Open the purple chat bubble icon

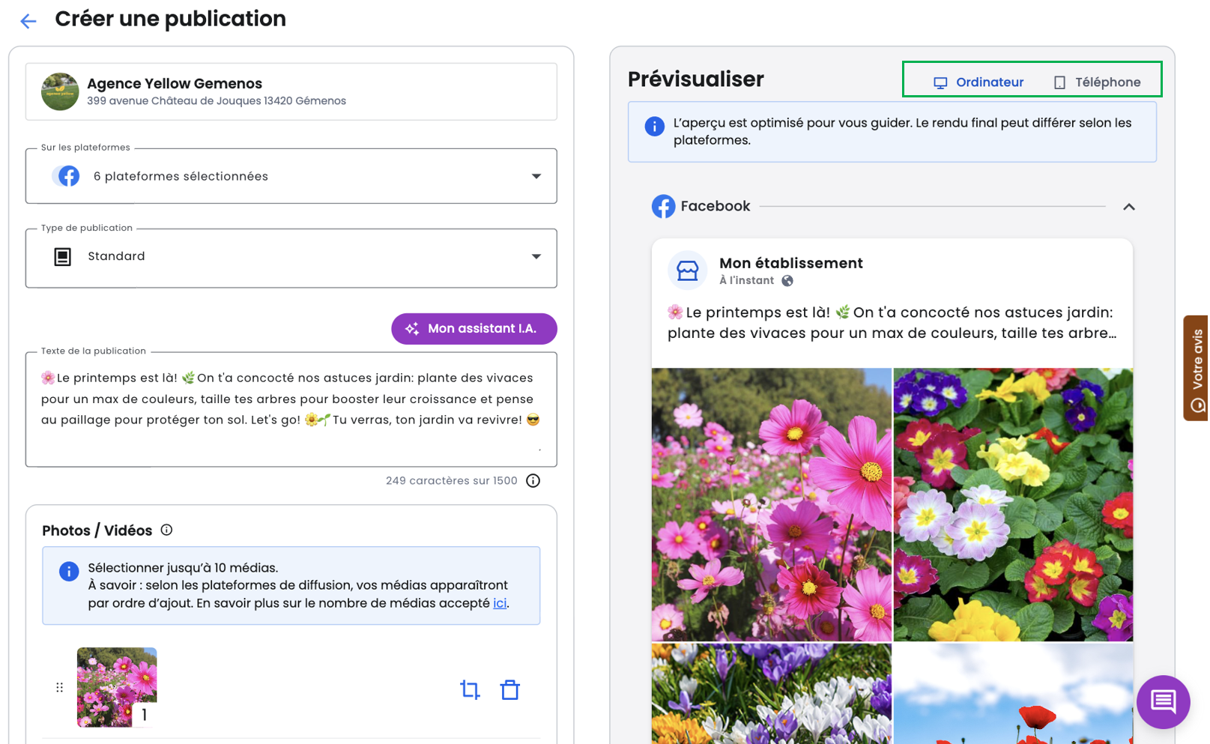(x=1162, y=701)
